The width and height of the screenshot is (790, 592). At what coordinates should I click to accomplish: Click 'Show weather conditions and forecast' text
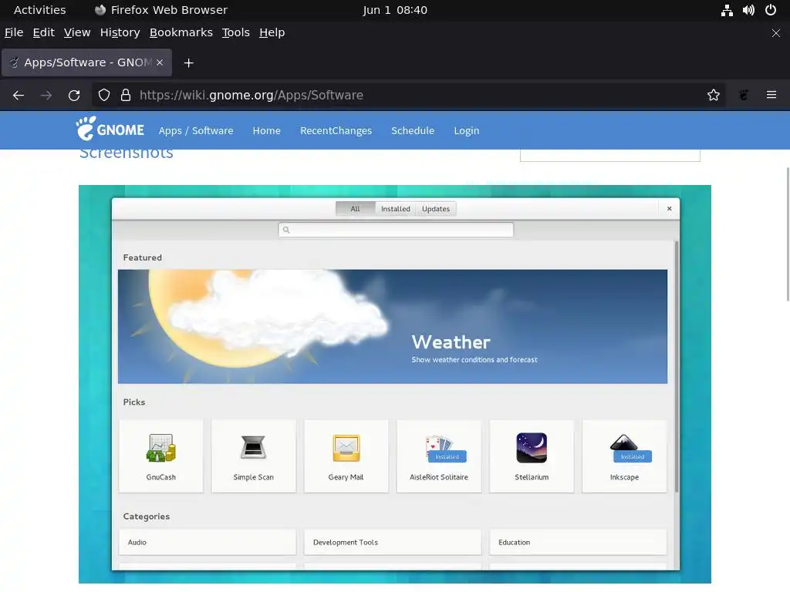(474, 360)
